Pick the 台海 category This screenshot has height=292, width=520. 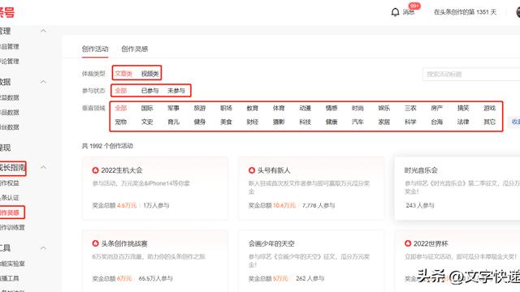[437, 122]
